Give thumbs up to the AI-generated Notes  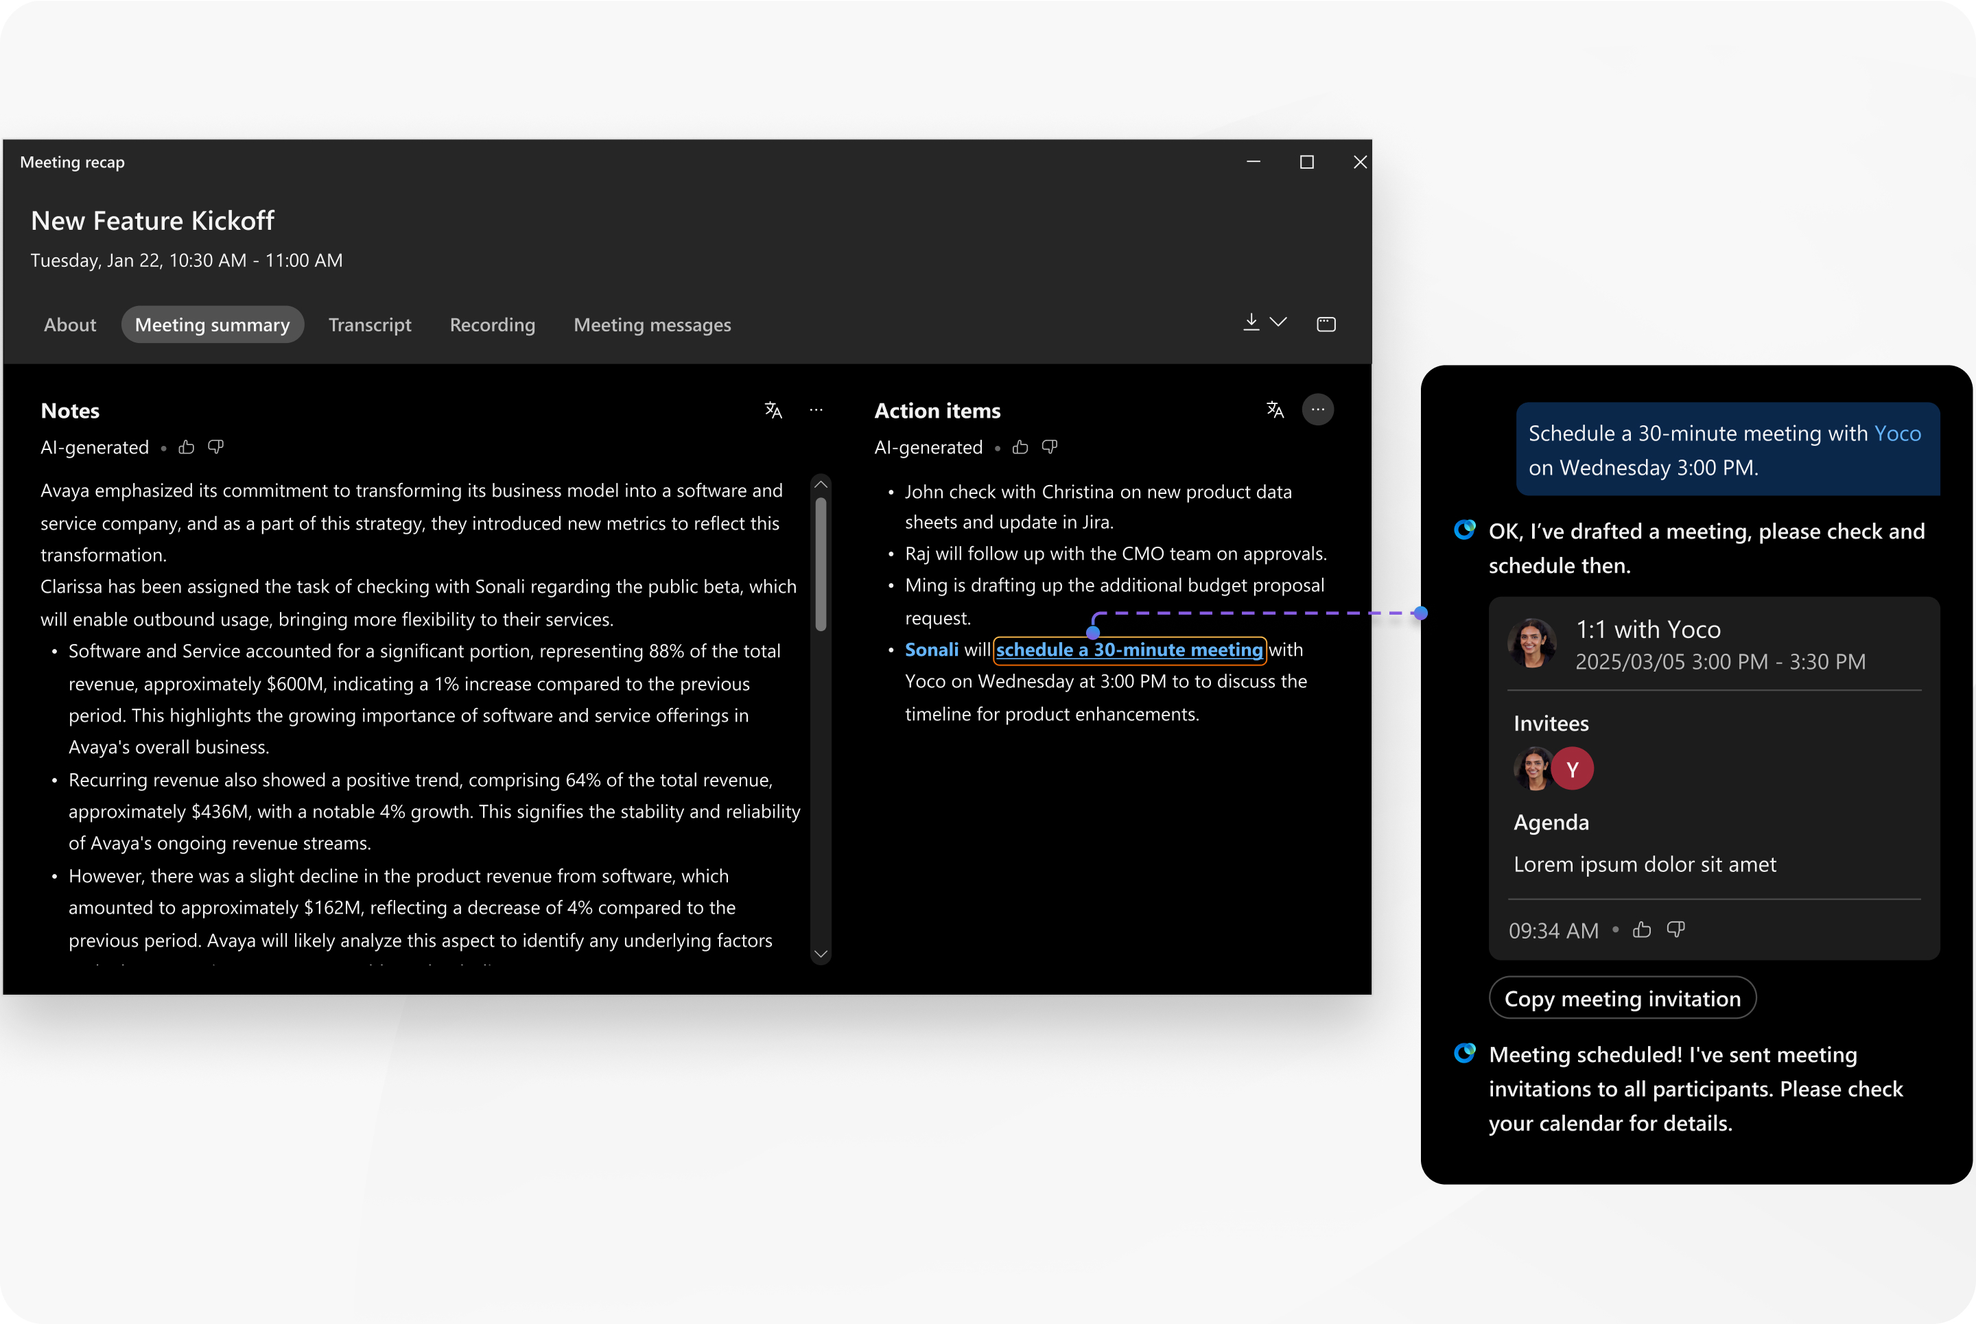tap(187, 447)
